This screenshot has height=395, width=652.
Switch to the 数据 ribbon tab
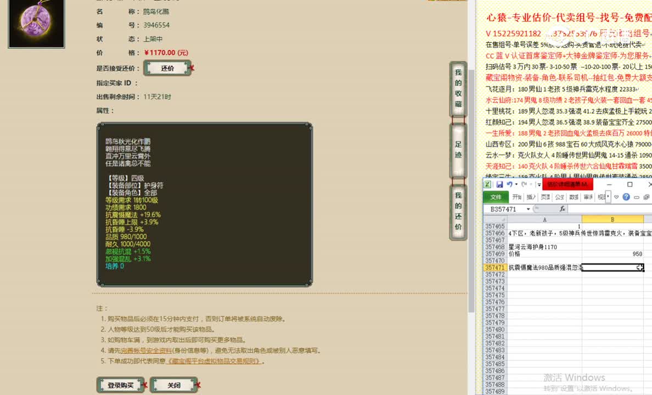point(572,196)
